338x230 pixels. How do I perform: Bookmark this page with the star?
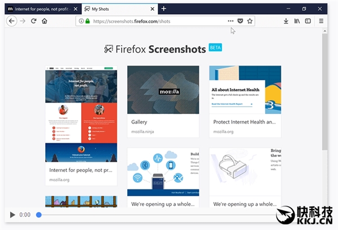coord(250,21)
